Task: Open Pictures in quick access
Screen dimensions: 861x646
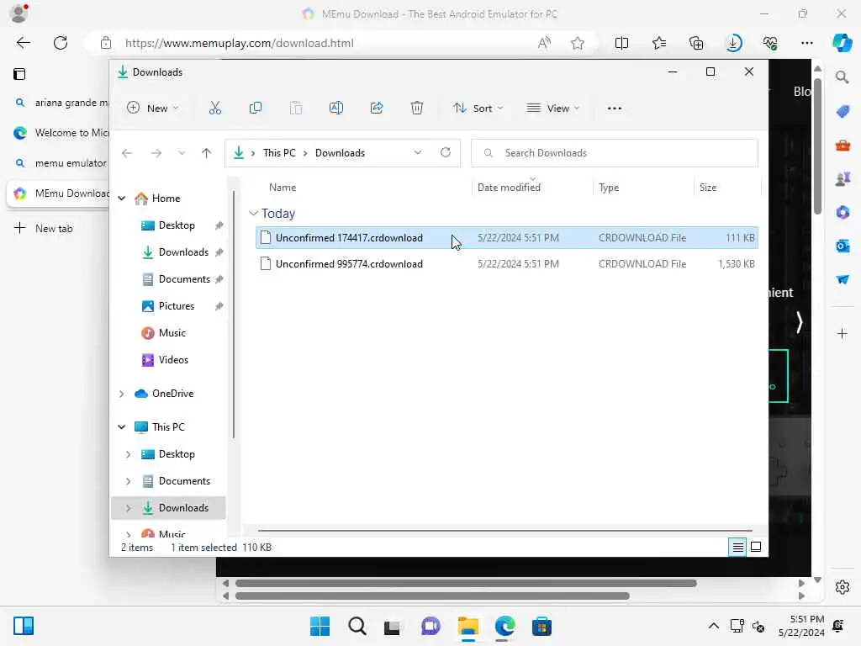Action: click(x=177, y=306)
